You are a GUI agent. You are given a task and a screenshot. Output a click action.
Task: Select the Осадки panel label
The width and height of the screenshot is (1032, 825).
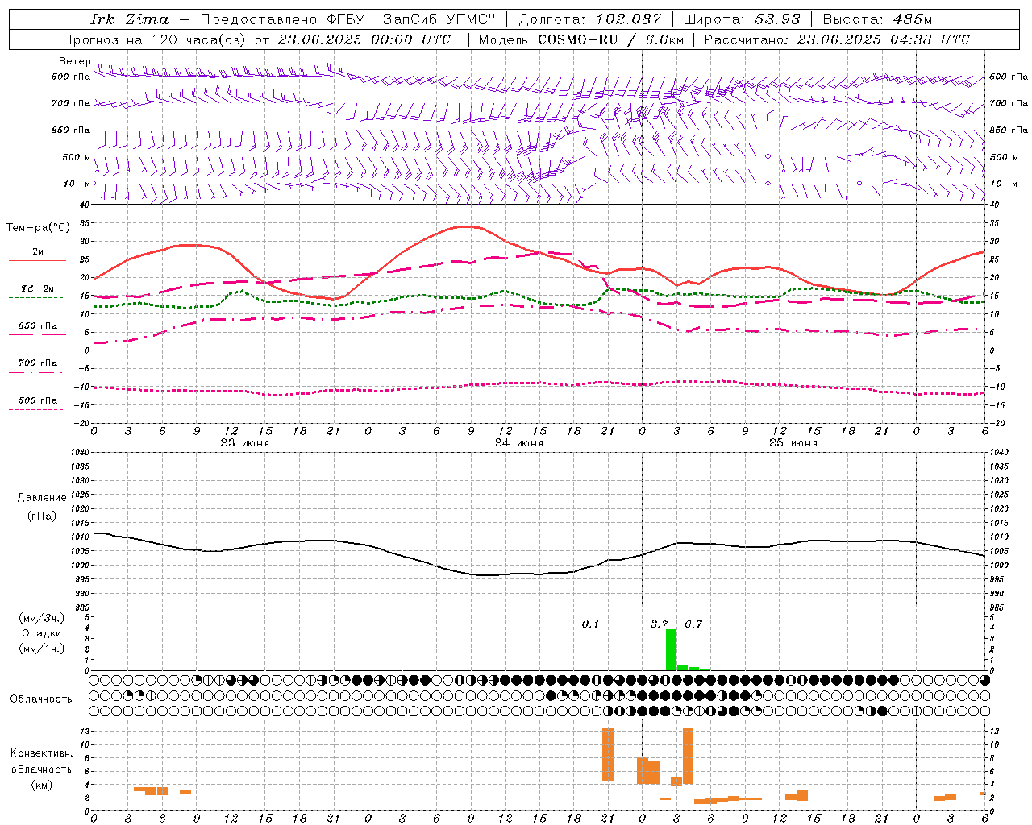pos(42,633)
